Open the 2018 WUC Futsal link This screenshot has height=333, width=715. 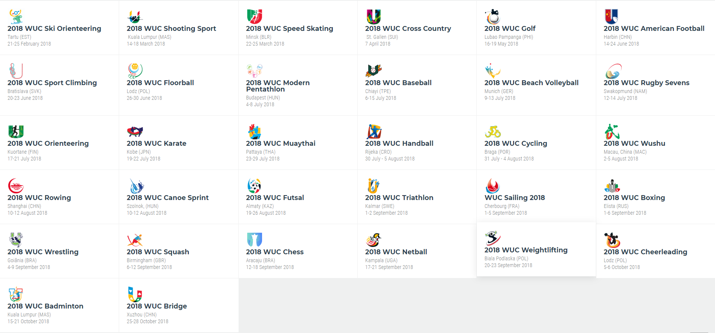(x=275, y=198)
